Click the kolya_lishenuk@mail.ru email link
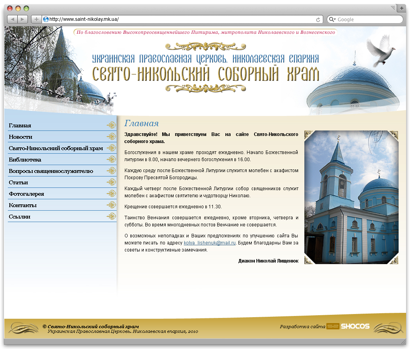Image resolution: width=410 pixels, height=349 pixels. coord(209,243)
